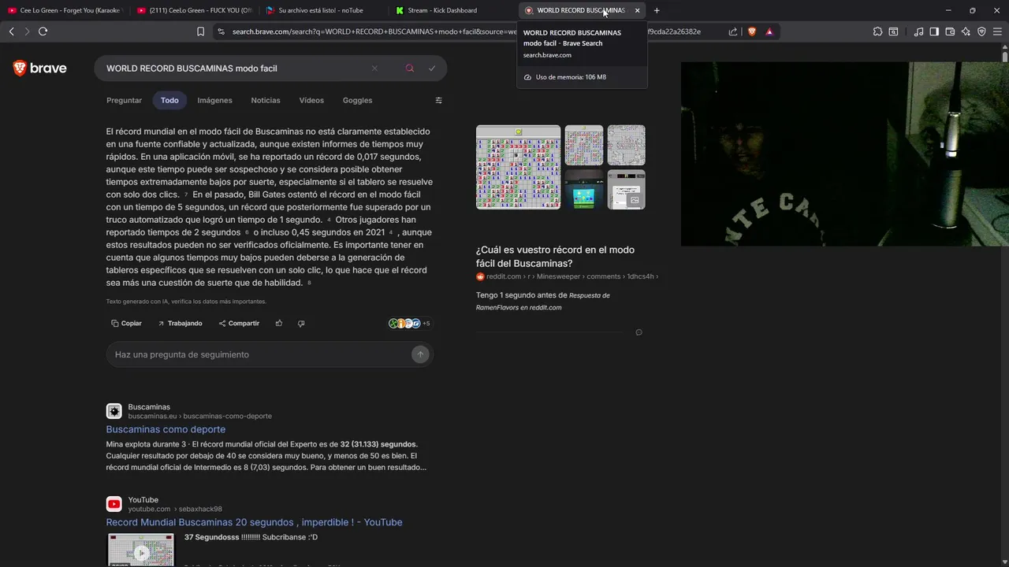Open the top middle minesweeper image thumbnail
The width and height of the screenshot is (1009, 567).
click(584, 145)
